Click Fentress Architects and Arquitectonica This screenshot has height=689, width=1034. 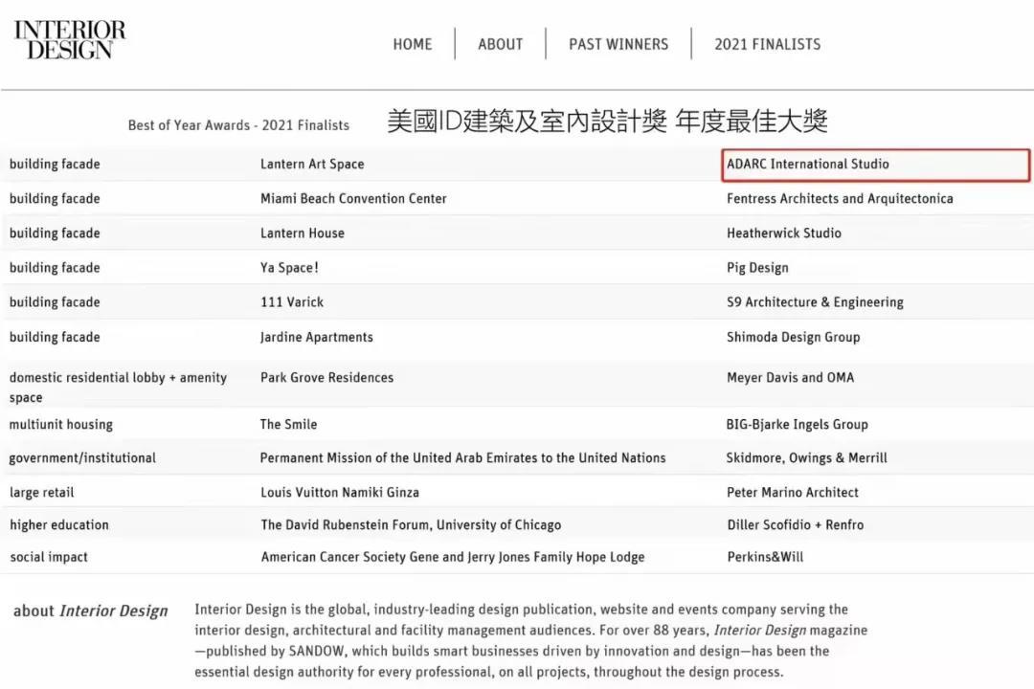840,198
